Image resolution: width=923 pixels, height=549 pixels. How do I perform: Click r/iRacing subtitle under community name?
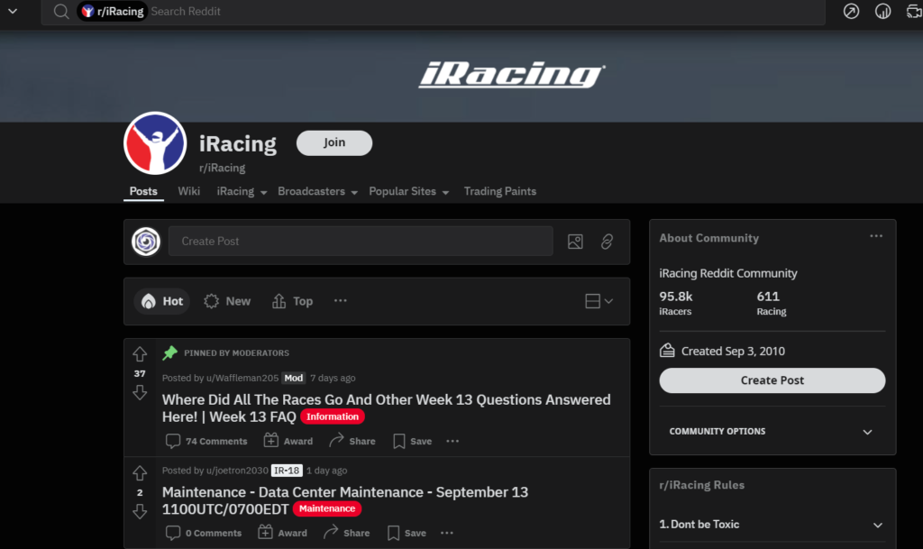222,168
